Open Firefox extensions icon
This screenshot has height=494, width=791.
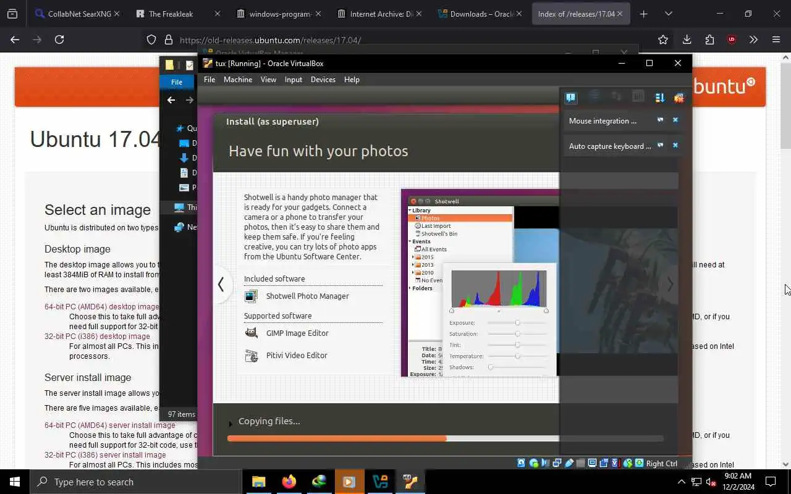709,40
